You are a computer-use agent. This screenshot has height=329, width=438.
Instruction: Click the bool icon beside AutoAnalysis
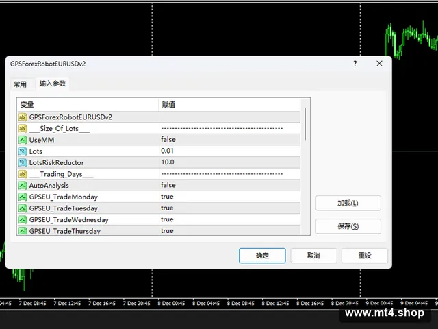click(23, 185)
